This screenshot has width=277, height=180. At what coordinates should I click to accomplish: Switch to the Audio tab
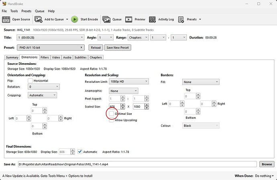(67, 57)
